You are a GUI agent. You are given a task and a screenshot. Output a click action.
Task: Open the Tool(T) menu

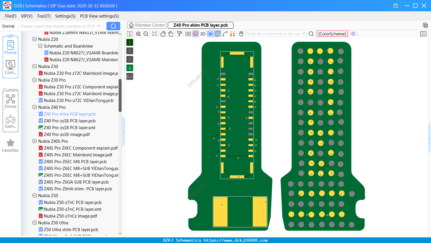(x=44, y=16)
